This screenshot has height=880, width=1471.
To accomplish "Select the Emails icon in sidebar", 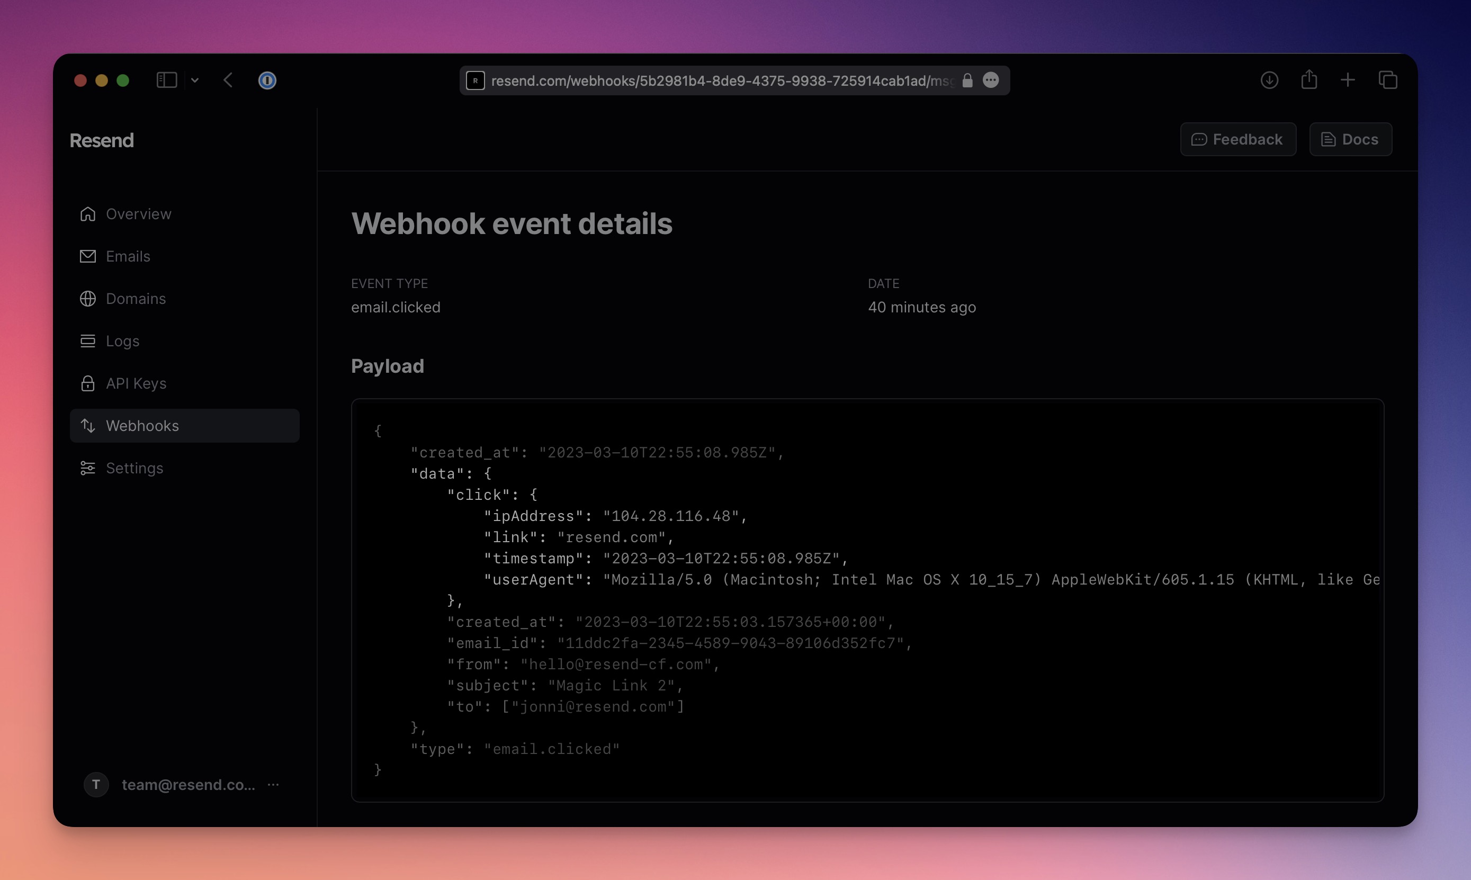I will tap(87, 256).
